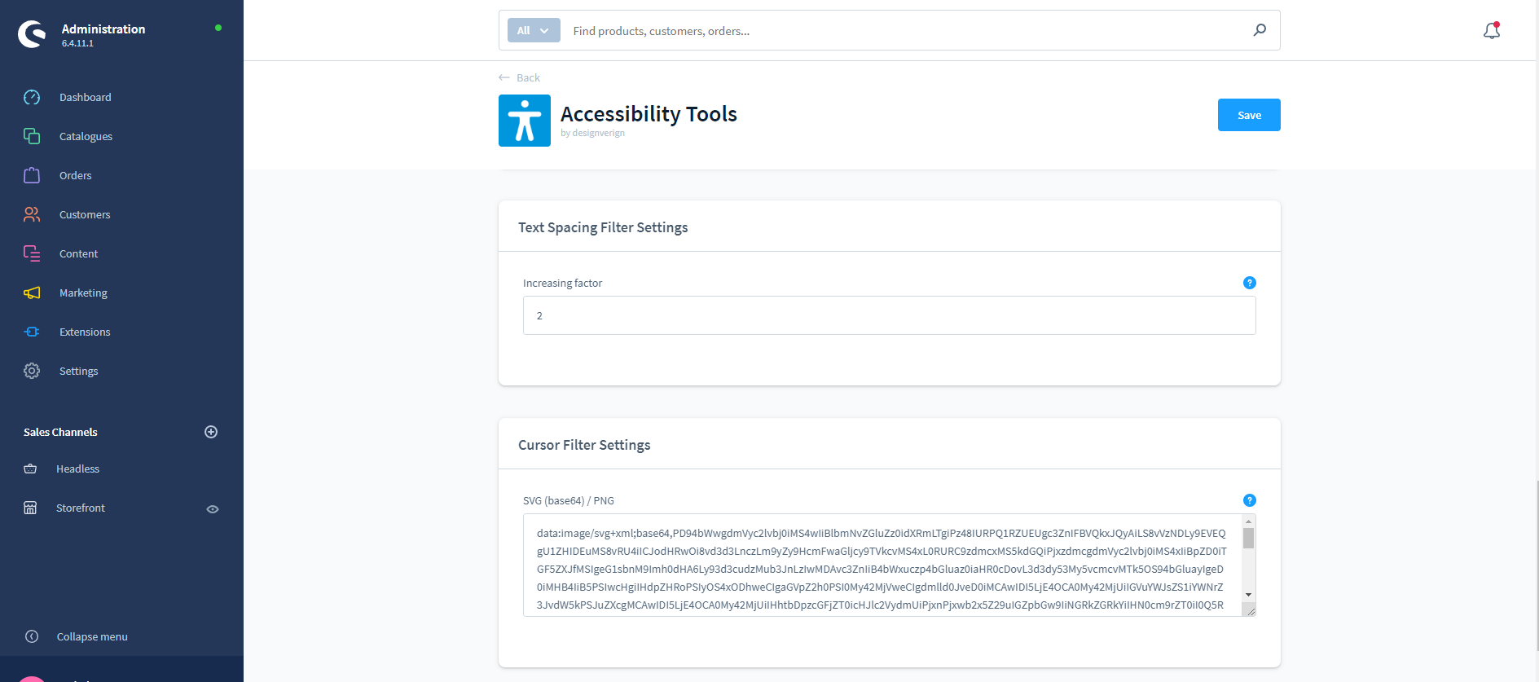Show help for SVG (base64) / PNG
This screenshot has width=1539, height=682.
coord(1250,500)
